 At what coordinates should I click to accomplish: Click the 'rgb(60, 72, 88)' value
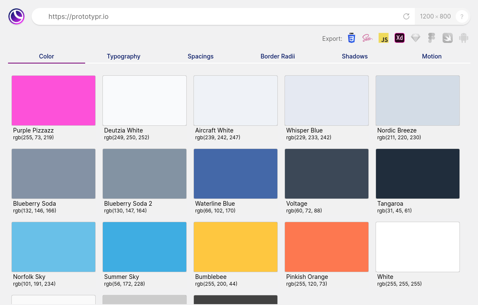tap(304, 211)
